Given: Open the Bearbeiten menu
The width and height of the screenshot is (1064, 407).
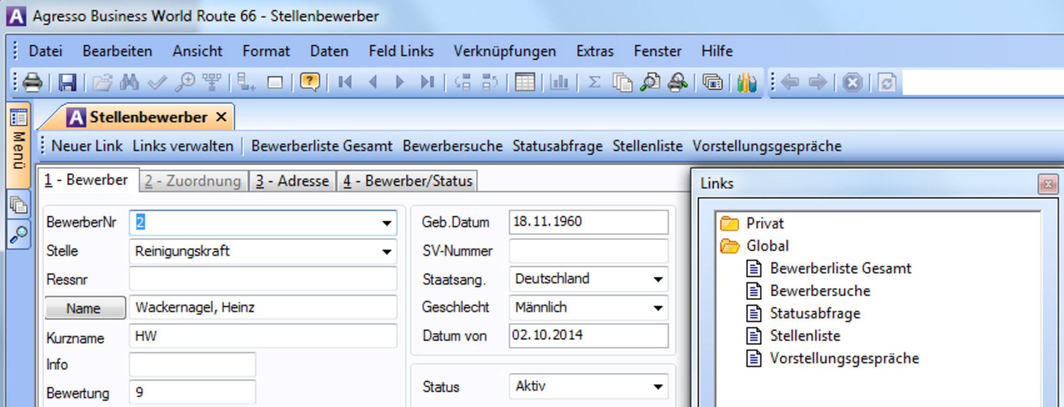Looking at the screenshot, I should pyautogui.click(x=117, y=51).
